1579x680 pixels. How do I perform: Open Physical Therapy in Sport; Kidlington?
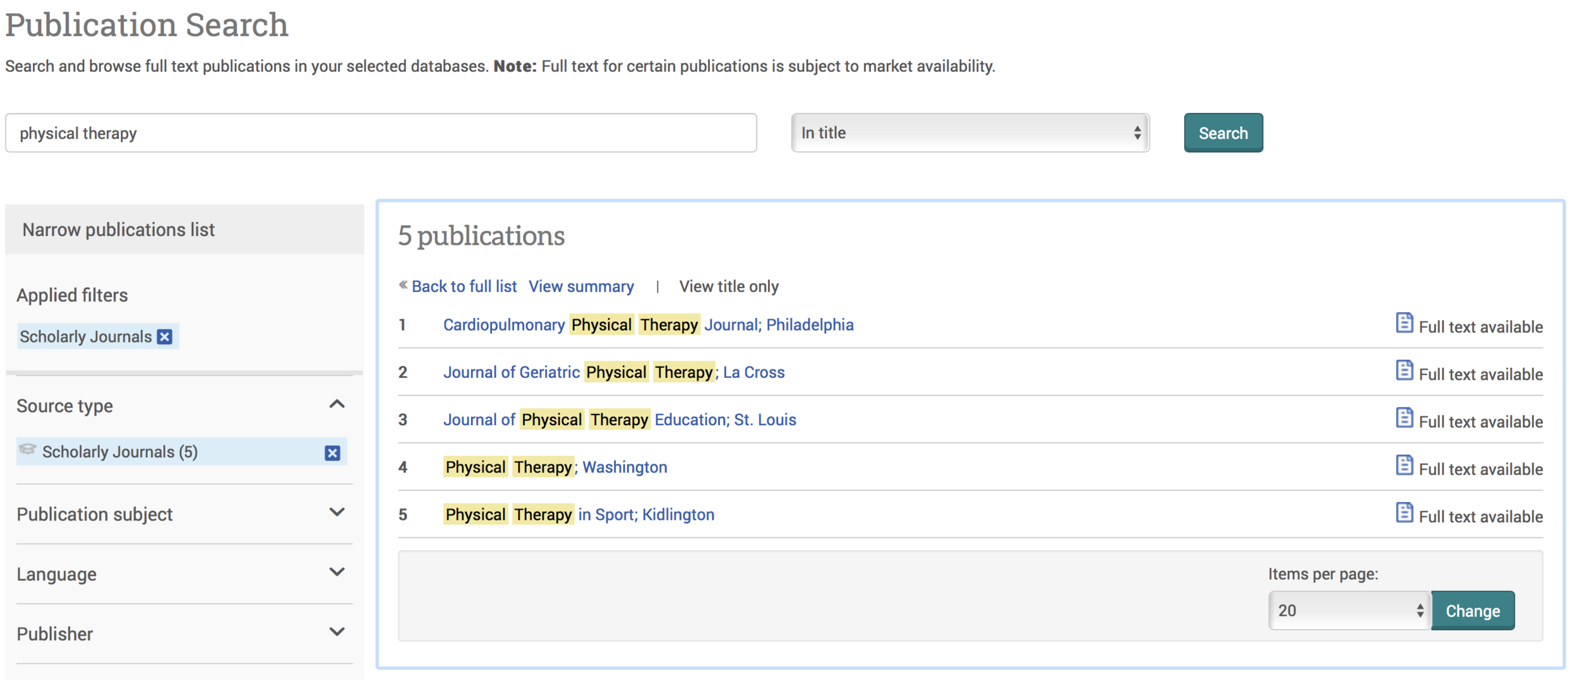pos(579,514)
